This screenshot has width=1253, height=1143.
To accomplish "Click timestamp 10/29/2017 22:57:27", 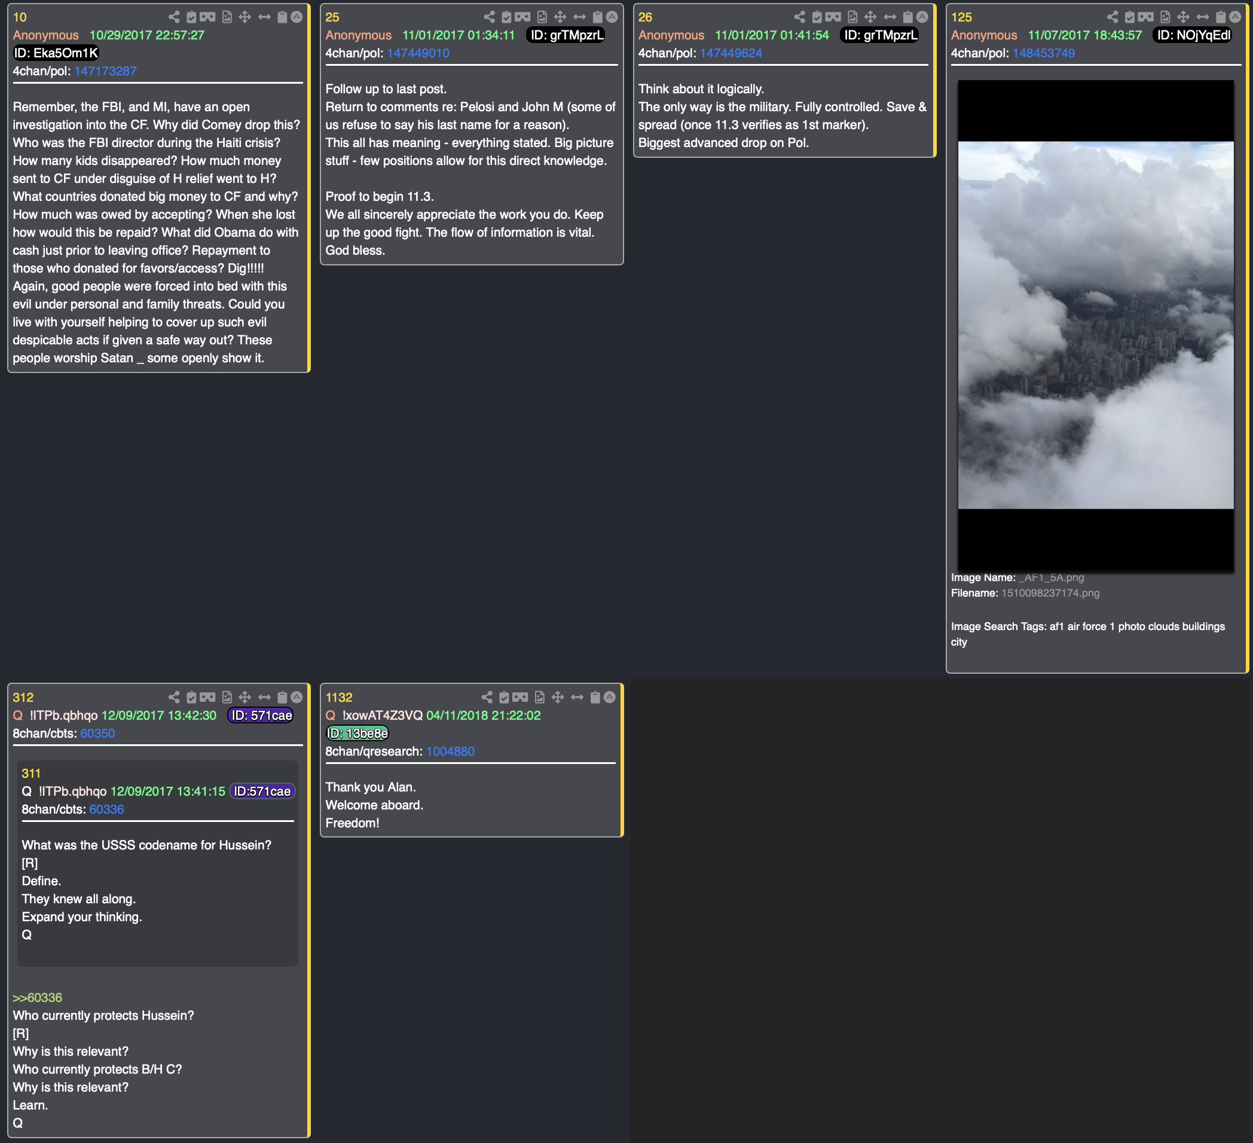I will (147, 35).
